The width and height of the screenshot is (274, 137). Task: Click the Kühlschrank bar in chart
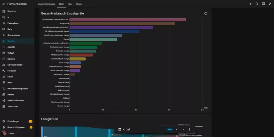point(122,24)
